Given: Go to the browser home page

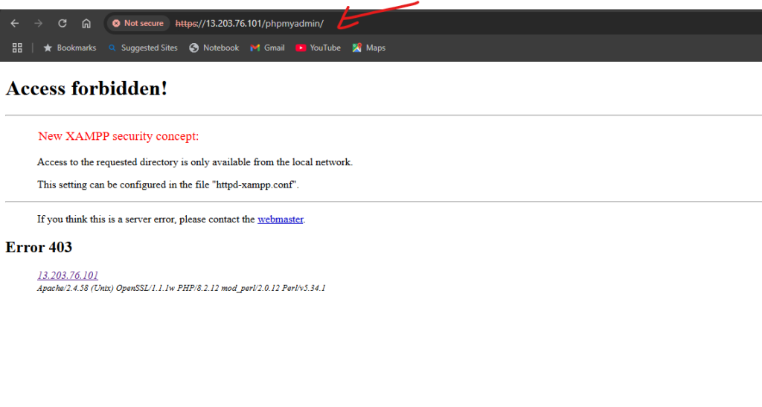Looking at the screenshot, I should click(x=86, y=23).
